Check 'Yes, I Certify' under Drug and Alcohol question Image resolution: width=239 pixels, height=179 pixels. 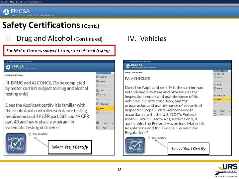pyautogui.click(x=30, y=134)
